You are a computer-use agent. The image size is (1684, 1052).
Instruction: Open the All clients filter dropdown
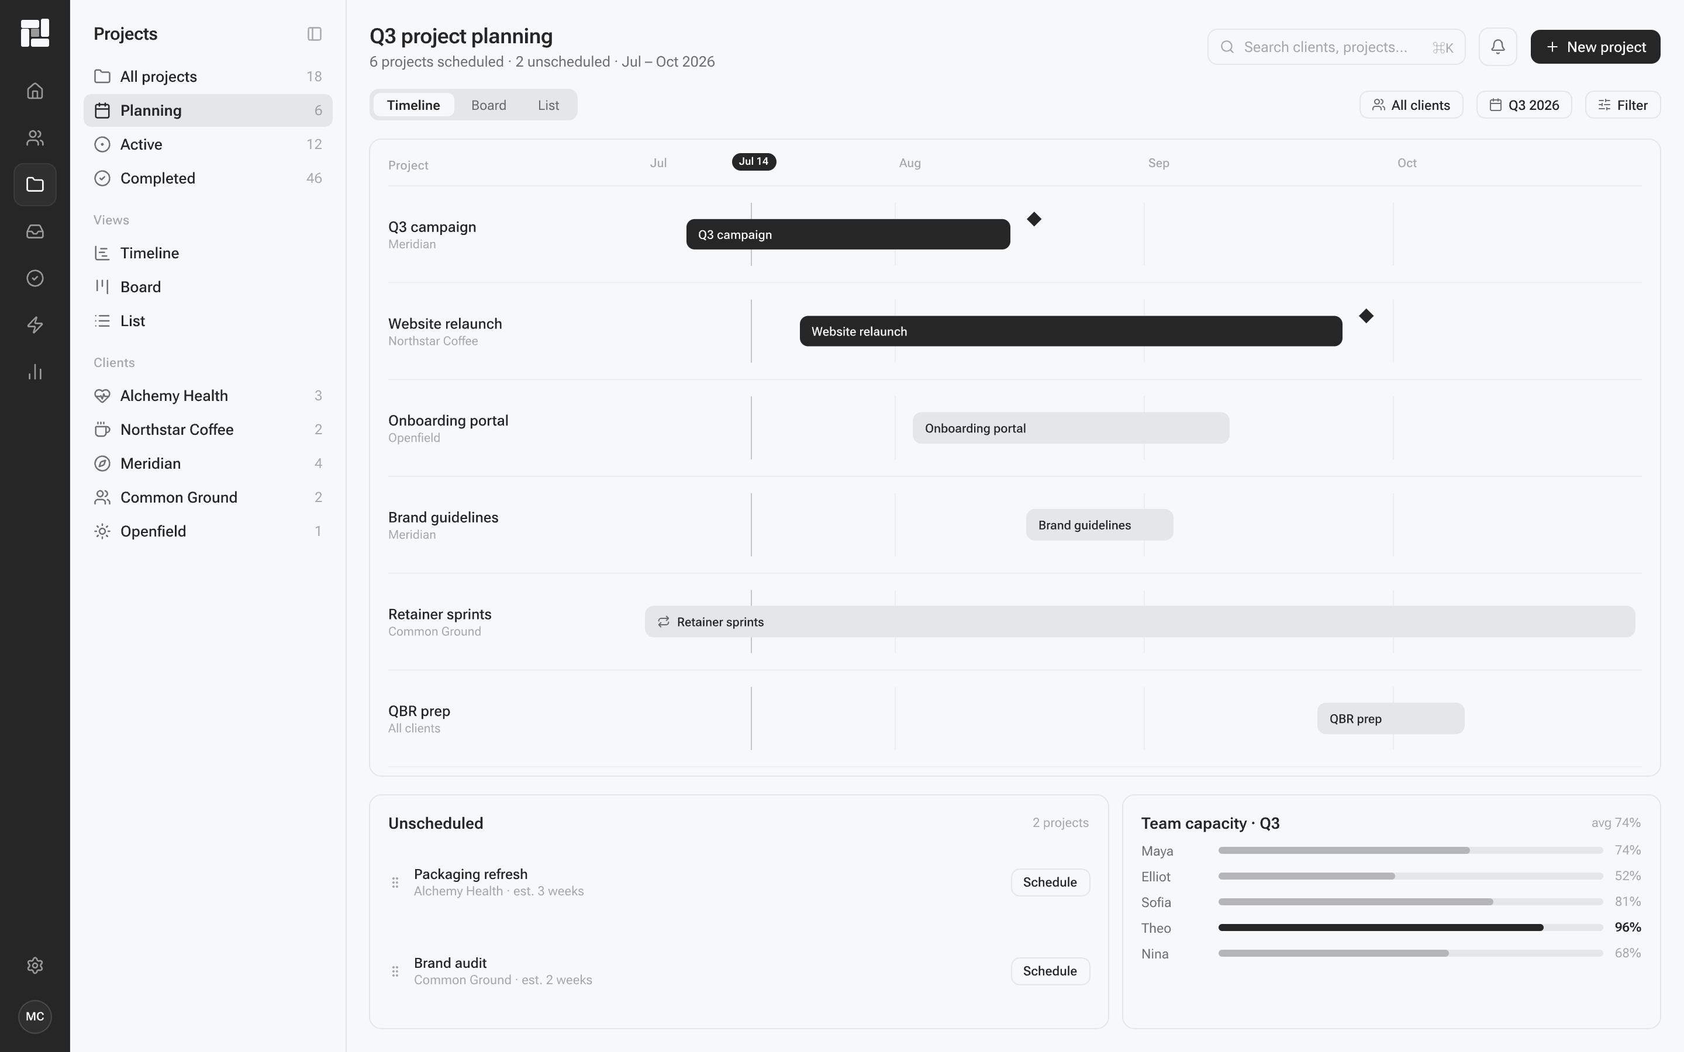pos(1410,105)
